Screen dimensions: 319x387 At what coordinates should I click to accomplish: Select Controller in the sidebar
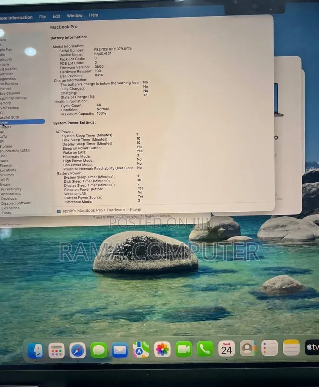pyautogui.click(x=6, y=74)
